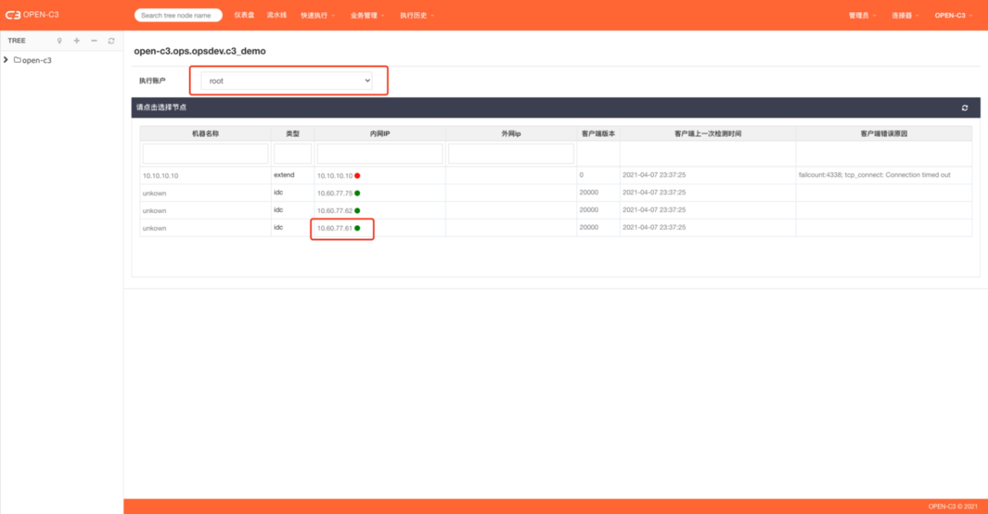Viewport: 988px width, 514px height.
Task: Click the 内网IP column filter field
Action: 380,154
